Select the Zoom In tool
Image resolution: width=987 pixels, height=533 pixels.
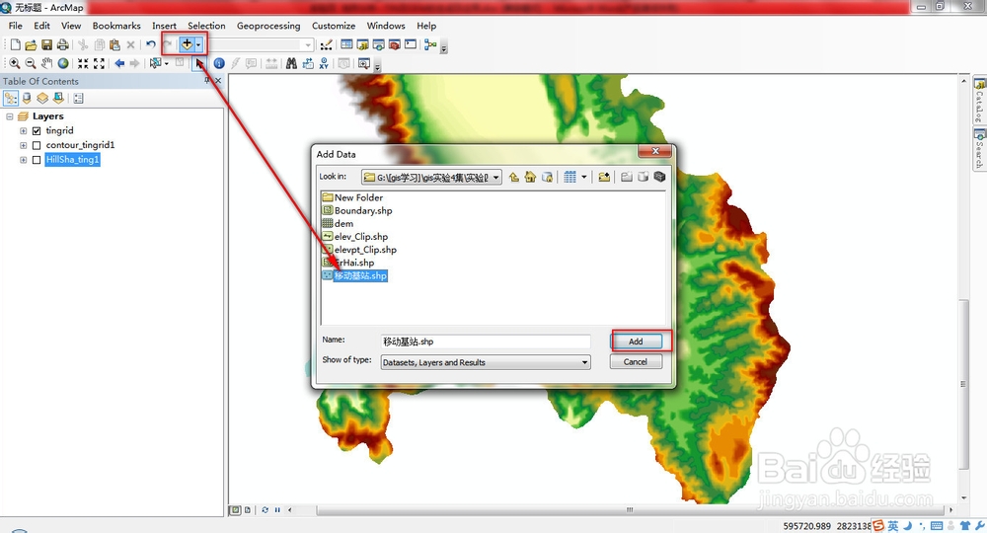point(14,63)
